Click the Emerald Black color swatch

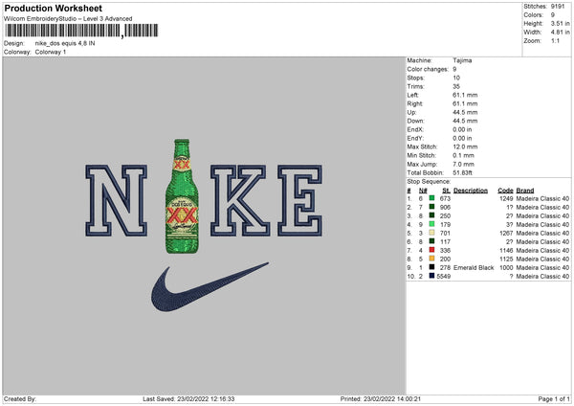432,267
